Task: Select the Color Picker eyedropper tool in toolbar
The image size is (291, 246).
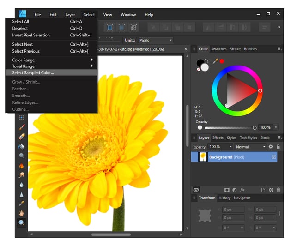Action: [x=22, y=204]
